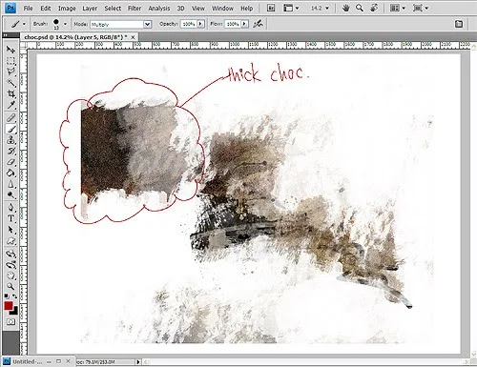Click the Flow 100% input field

click(233, 24)
